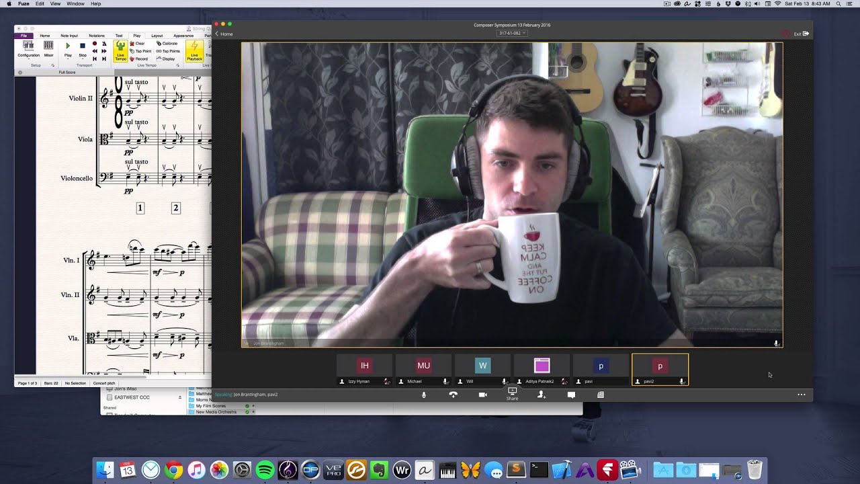Image resolution: width=860 pixels, height=484 pixels.
Task: Open the notes document icon in Fuze
Action: tap(601, 395)
